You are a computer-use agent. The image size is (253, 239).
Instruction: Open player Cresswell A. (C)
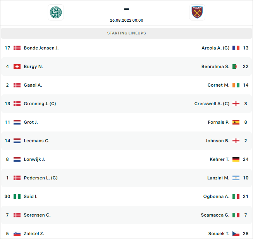pos(212,104)
